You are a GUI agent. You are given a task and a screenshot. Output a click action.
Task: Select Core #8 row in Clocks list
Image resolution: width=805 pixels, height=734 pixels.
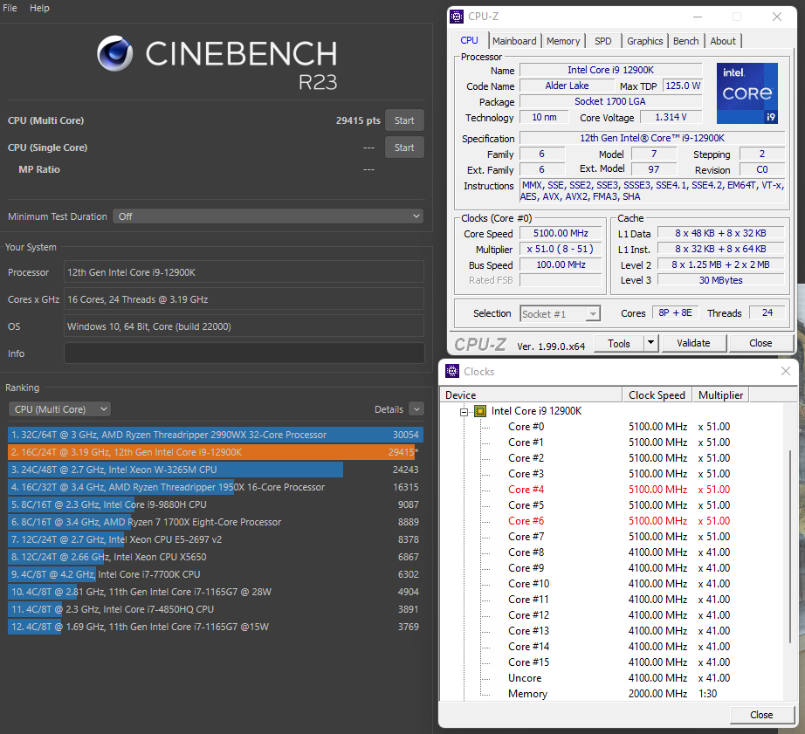[619, 552]
